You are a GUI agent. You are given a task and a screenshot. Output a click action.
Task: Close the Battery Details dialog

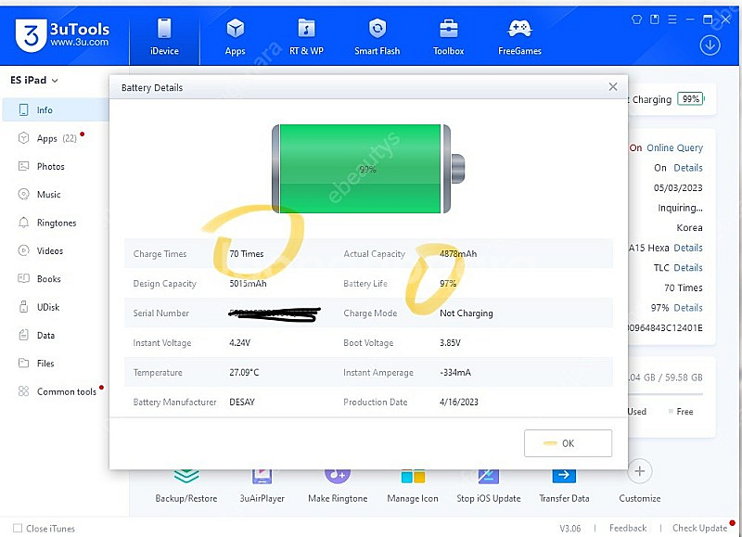click(613, 87)
